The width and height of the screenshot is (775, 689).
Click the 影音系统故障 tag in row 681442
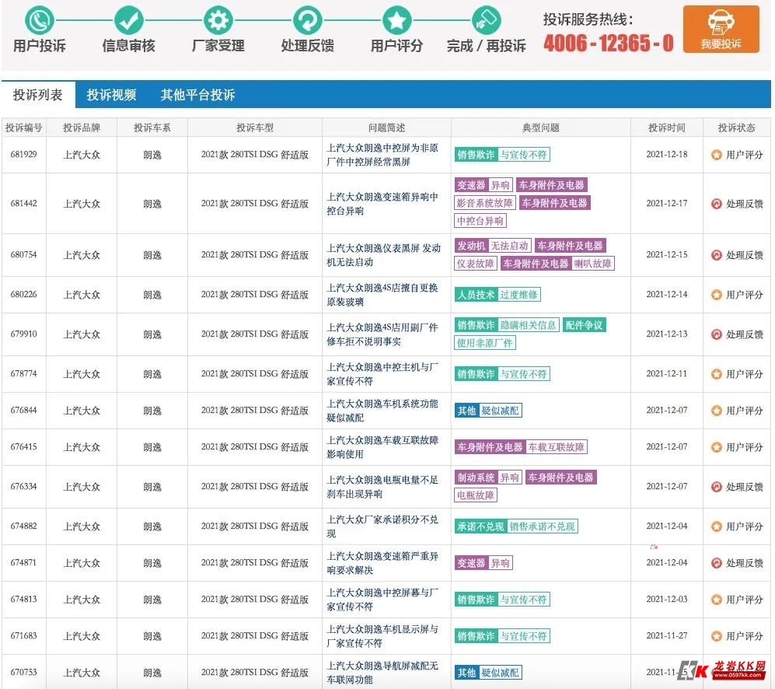485,203
